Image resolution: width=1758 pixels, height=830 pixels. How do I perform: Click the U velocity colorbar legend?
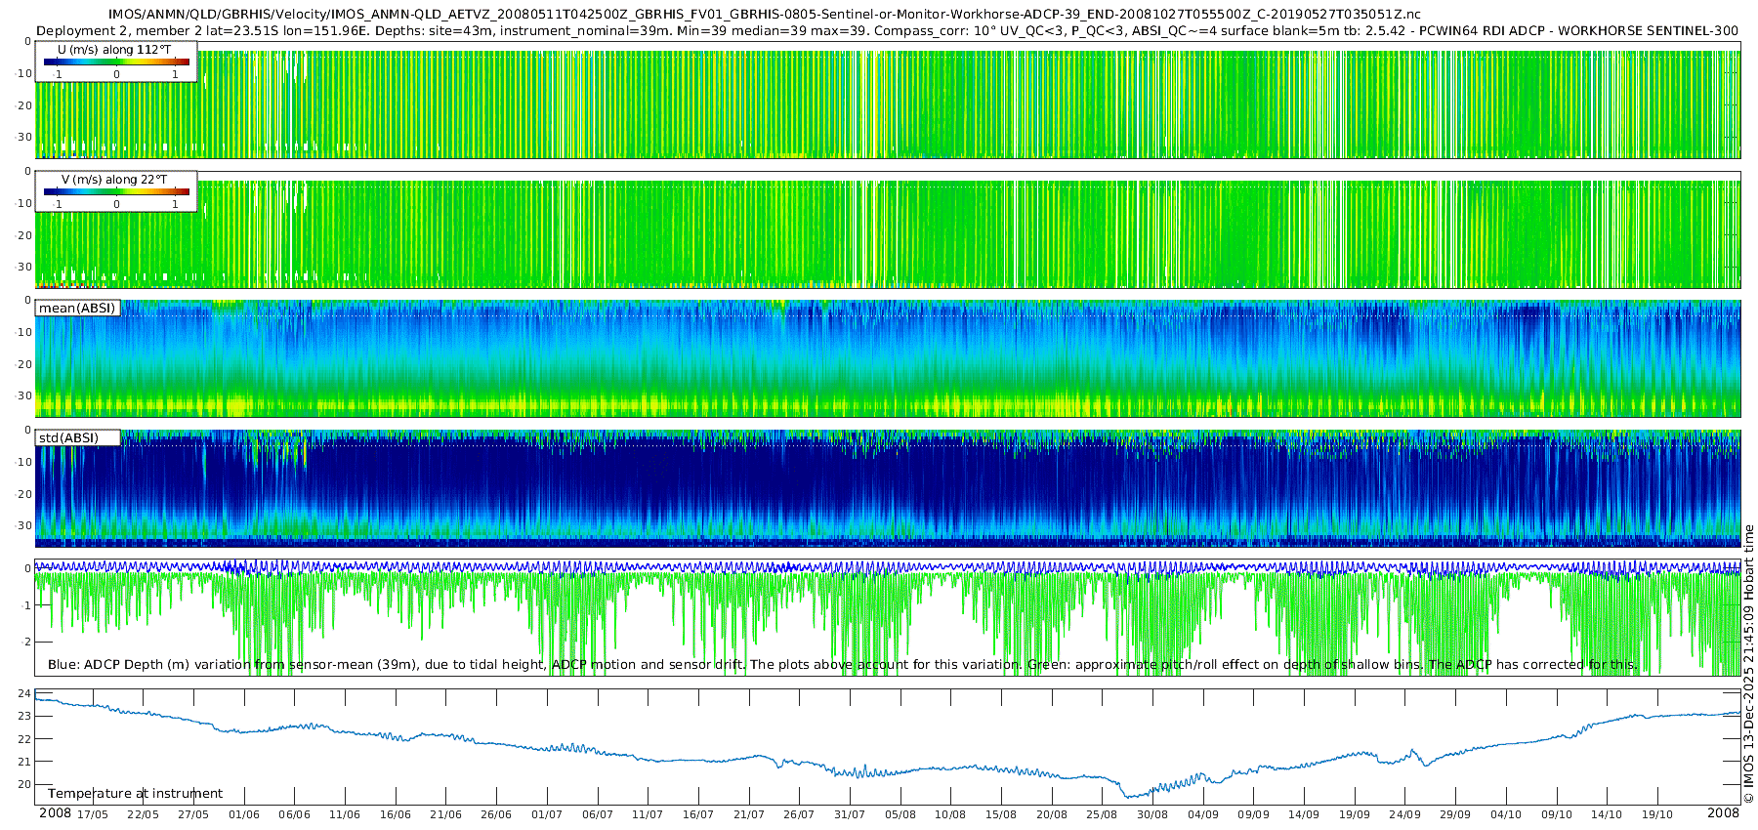click(116, 62)
